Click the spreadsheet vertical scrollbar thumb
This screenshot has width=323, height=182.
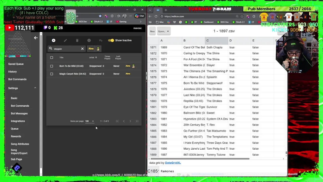tap(286, 153)
